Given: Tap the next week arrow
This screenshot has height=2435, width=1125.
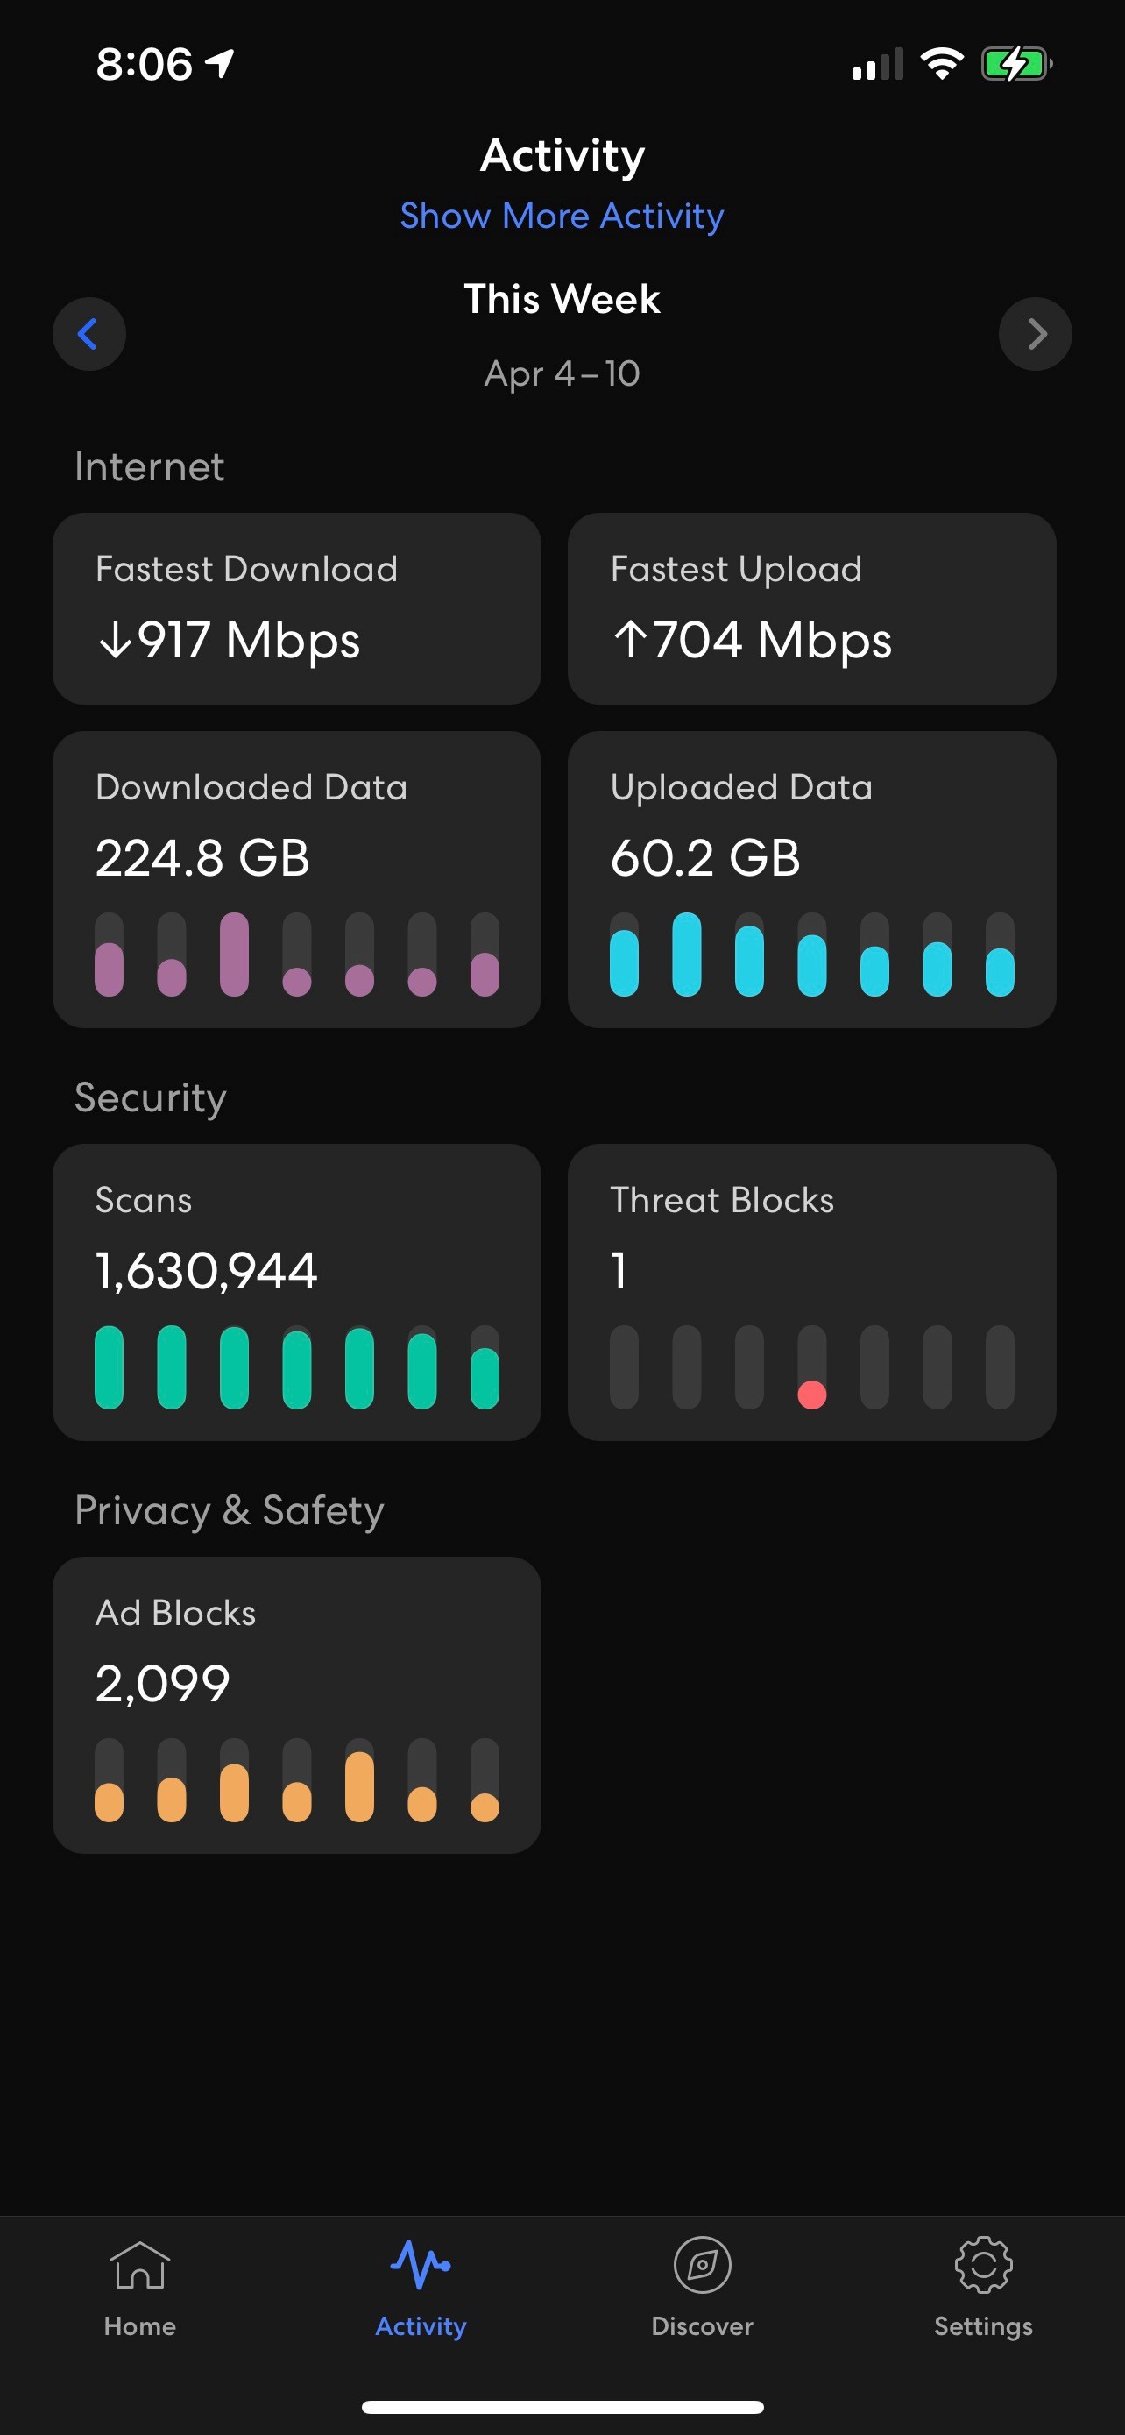Looking at the screenshot, I should [x=1036, y=334].
